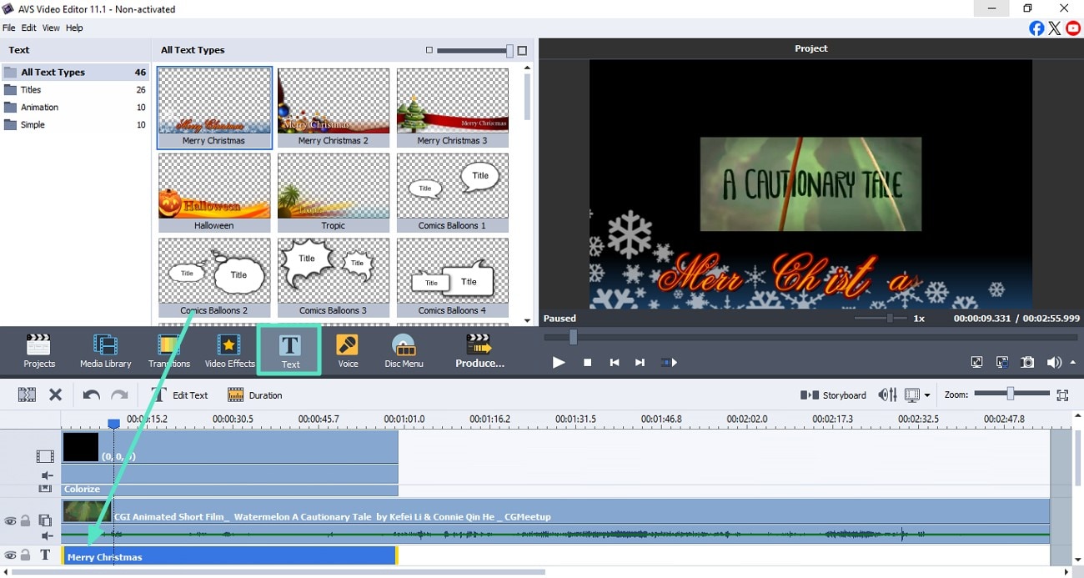Open the Projects section
The height and width of the screenshot is (578, 1084).
38,351
